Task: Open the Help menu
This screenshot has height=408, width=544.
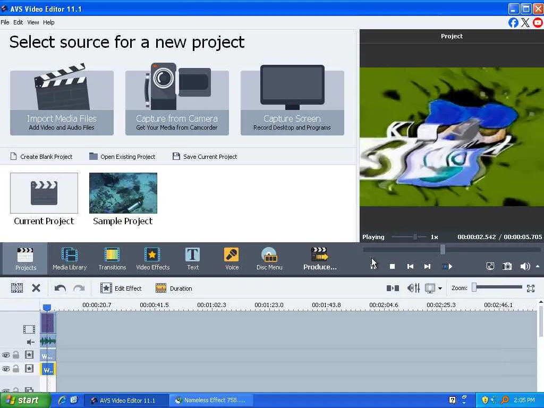Action: (48, 22)
